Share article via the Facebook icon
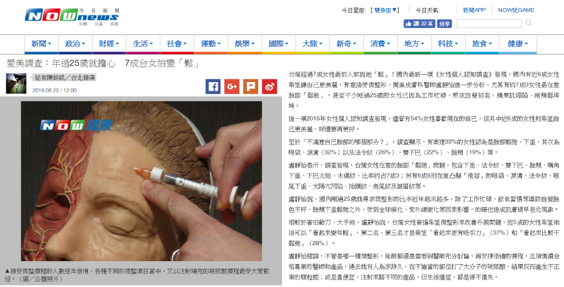564x287 pixels. (213, 87)
